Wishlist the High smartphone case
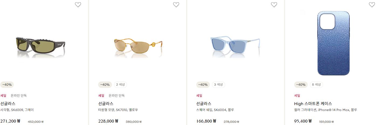Viewport: 377px width, 125px height. pyautogui.click(x=372, y=5)
